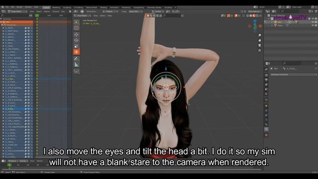Open the Keying popover in timeline

(x=24, y=161)
